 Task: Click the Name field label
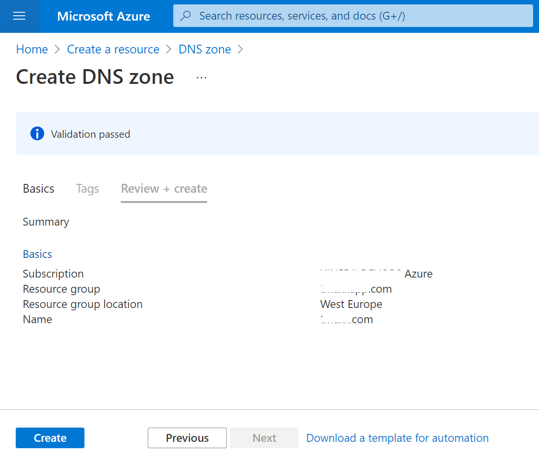[37, 319]
